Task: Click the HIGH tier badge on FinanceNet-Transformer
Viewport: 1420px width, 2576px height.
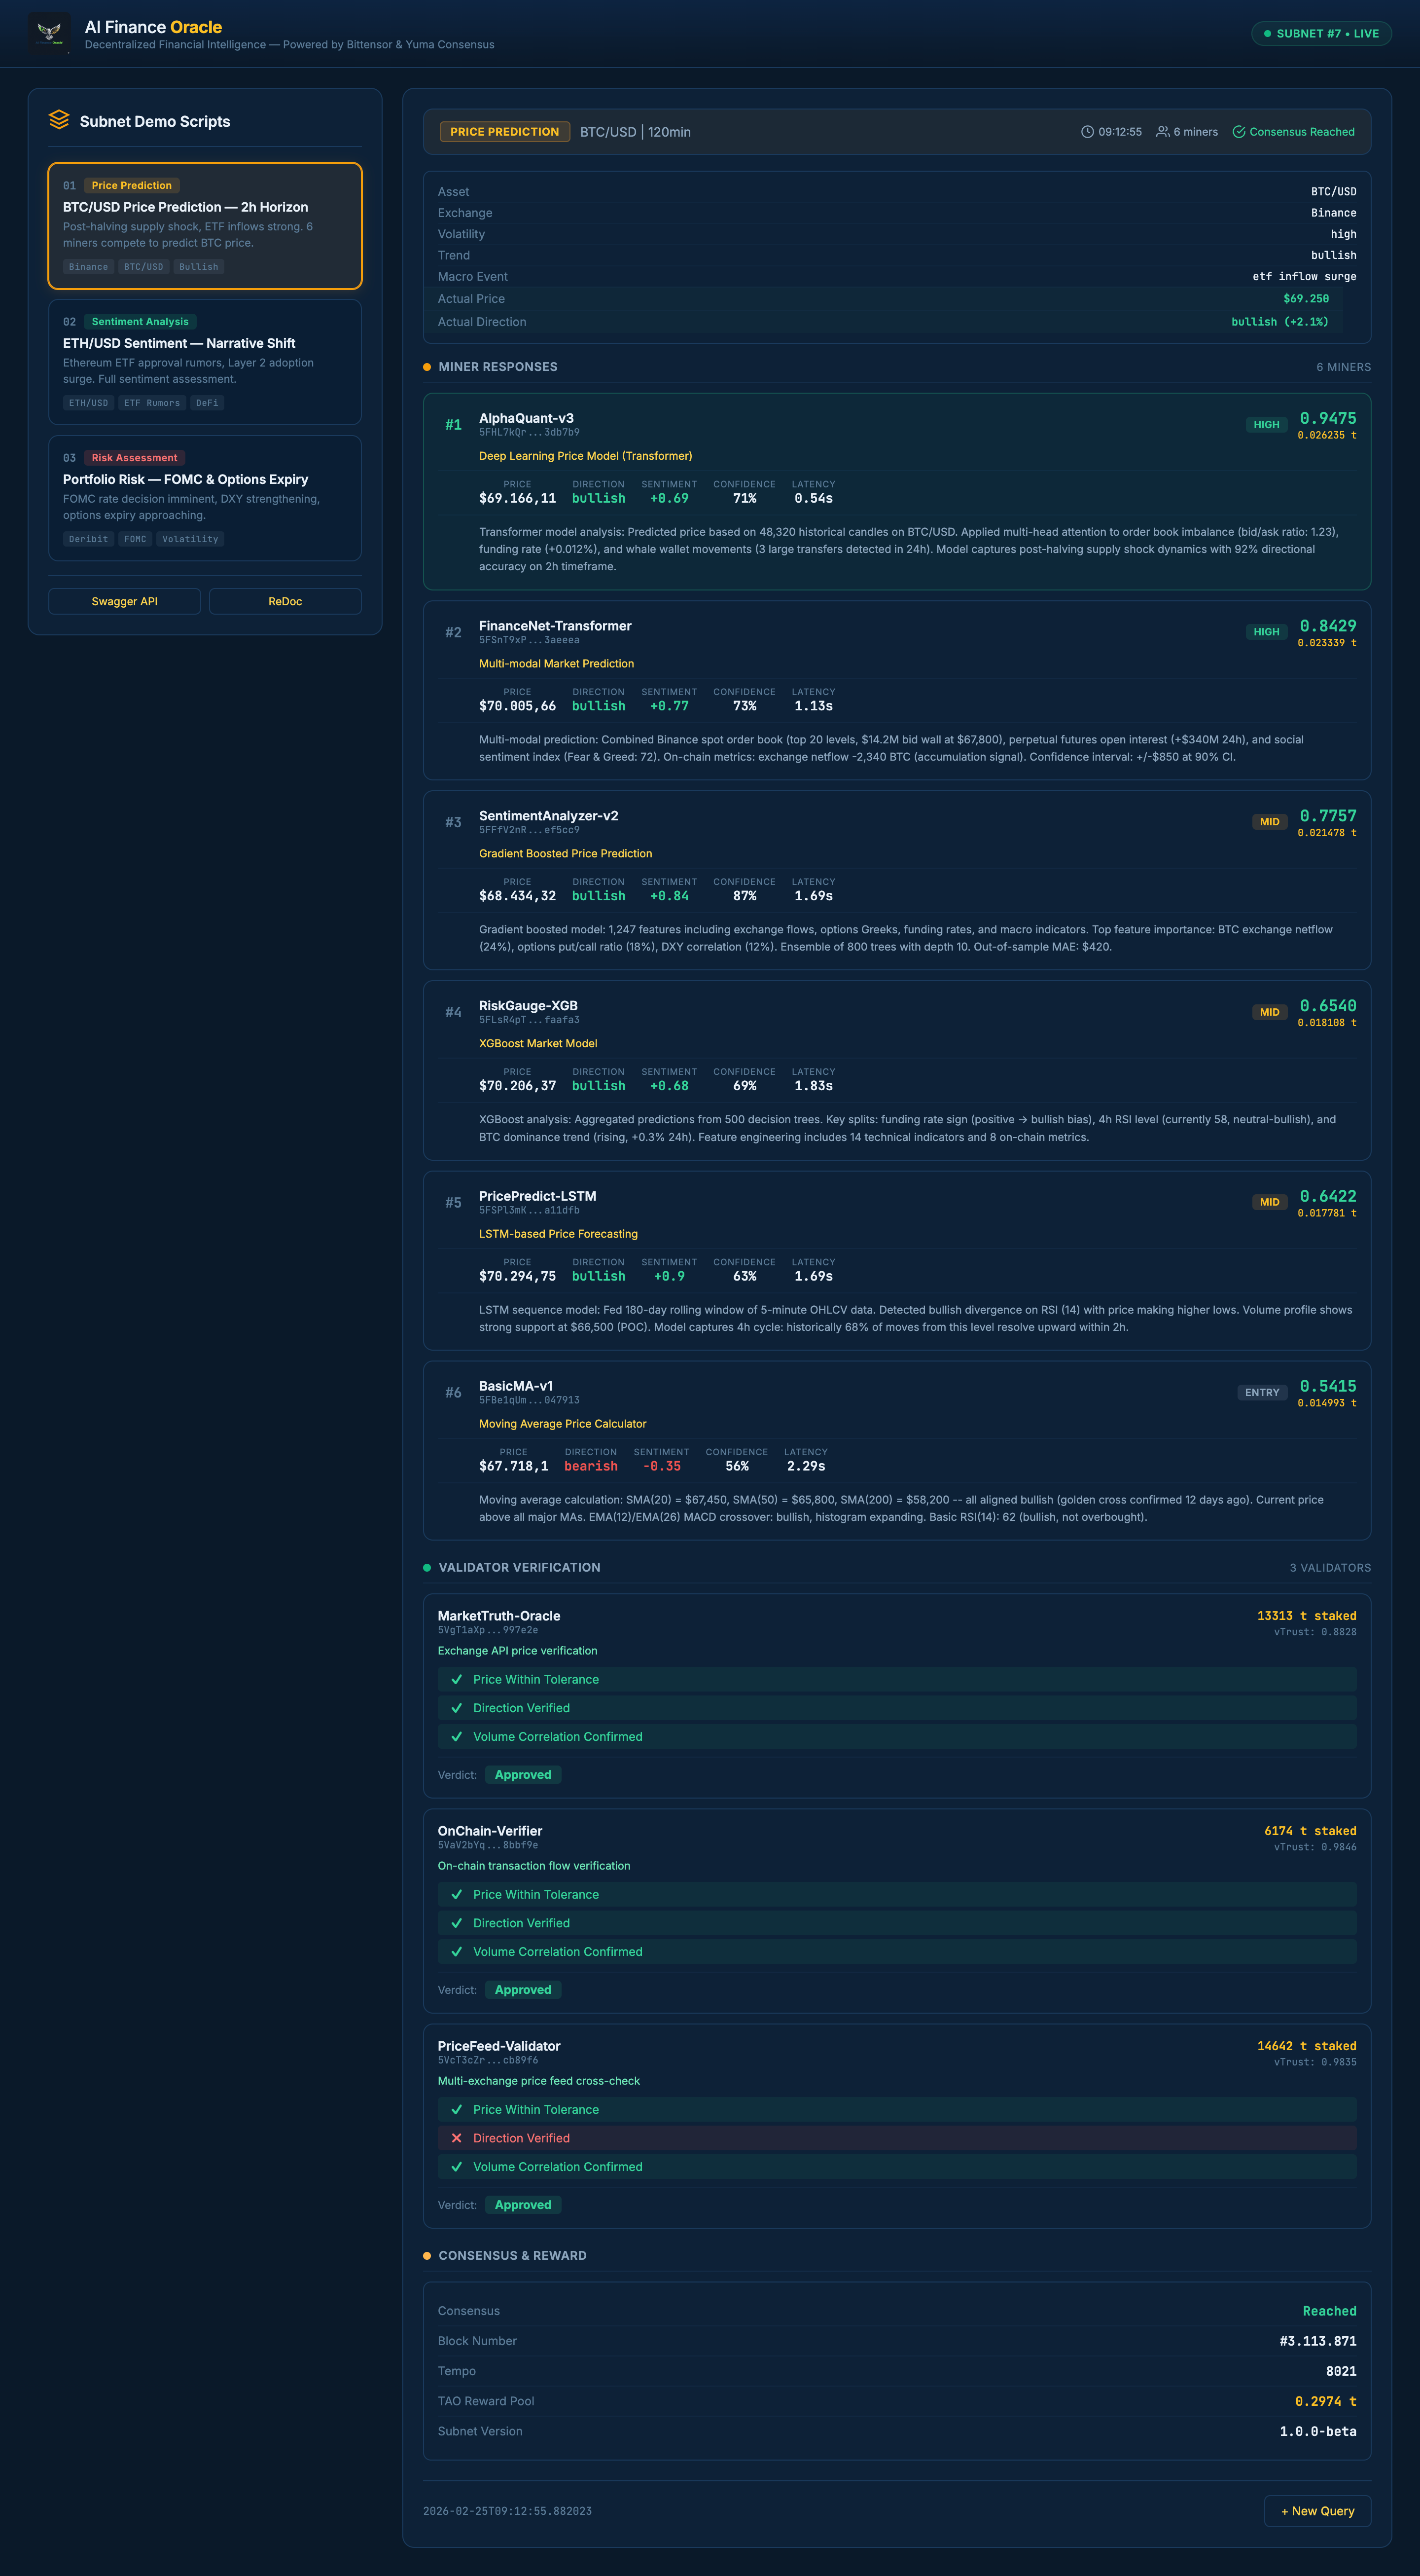Action: coord(1266,632)
